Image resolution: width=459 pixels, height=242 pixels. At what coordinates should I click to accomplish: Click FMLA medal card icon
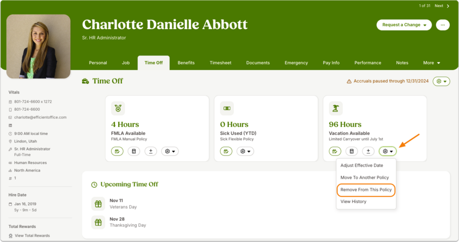118,109
